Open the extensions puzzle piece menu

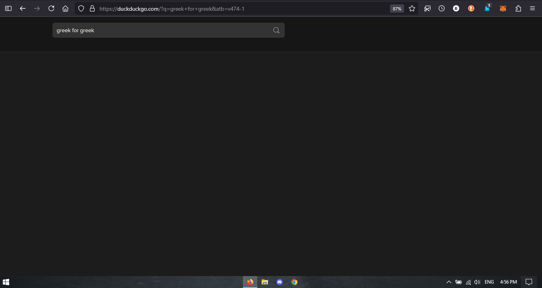coord(518,8)
